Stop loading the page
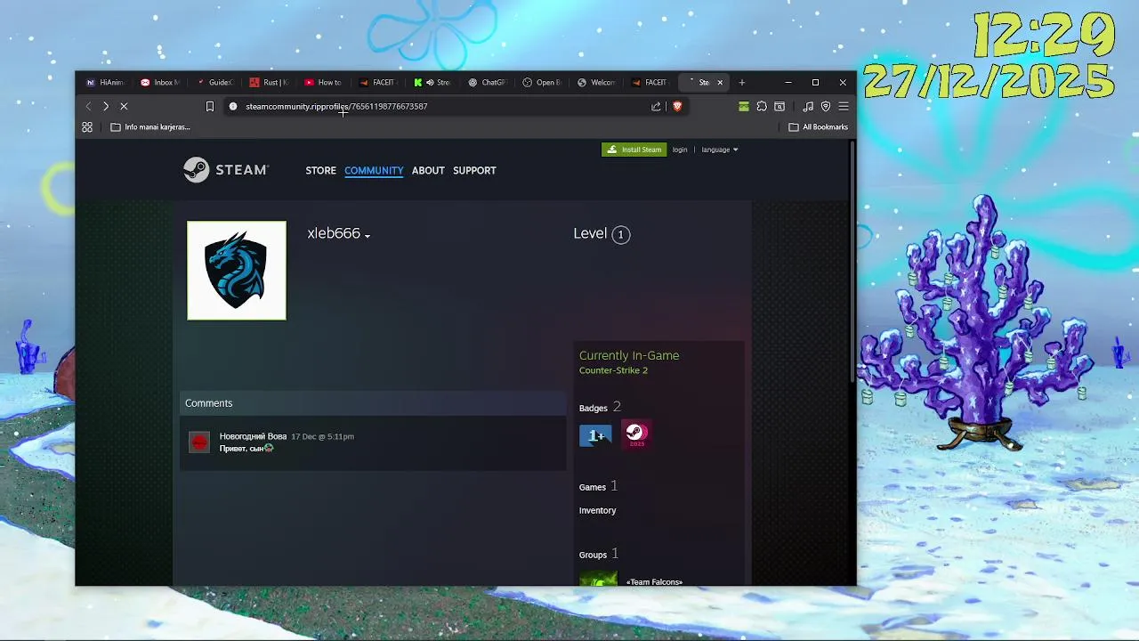Viewport: 1139px width, 641px height. tap(124, 106)
